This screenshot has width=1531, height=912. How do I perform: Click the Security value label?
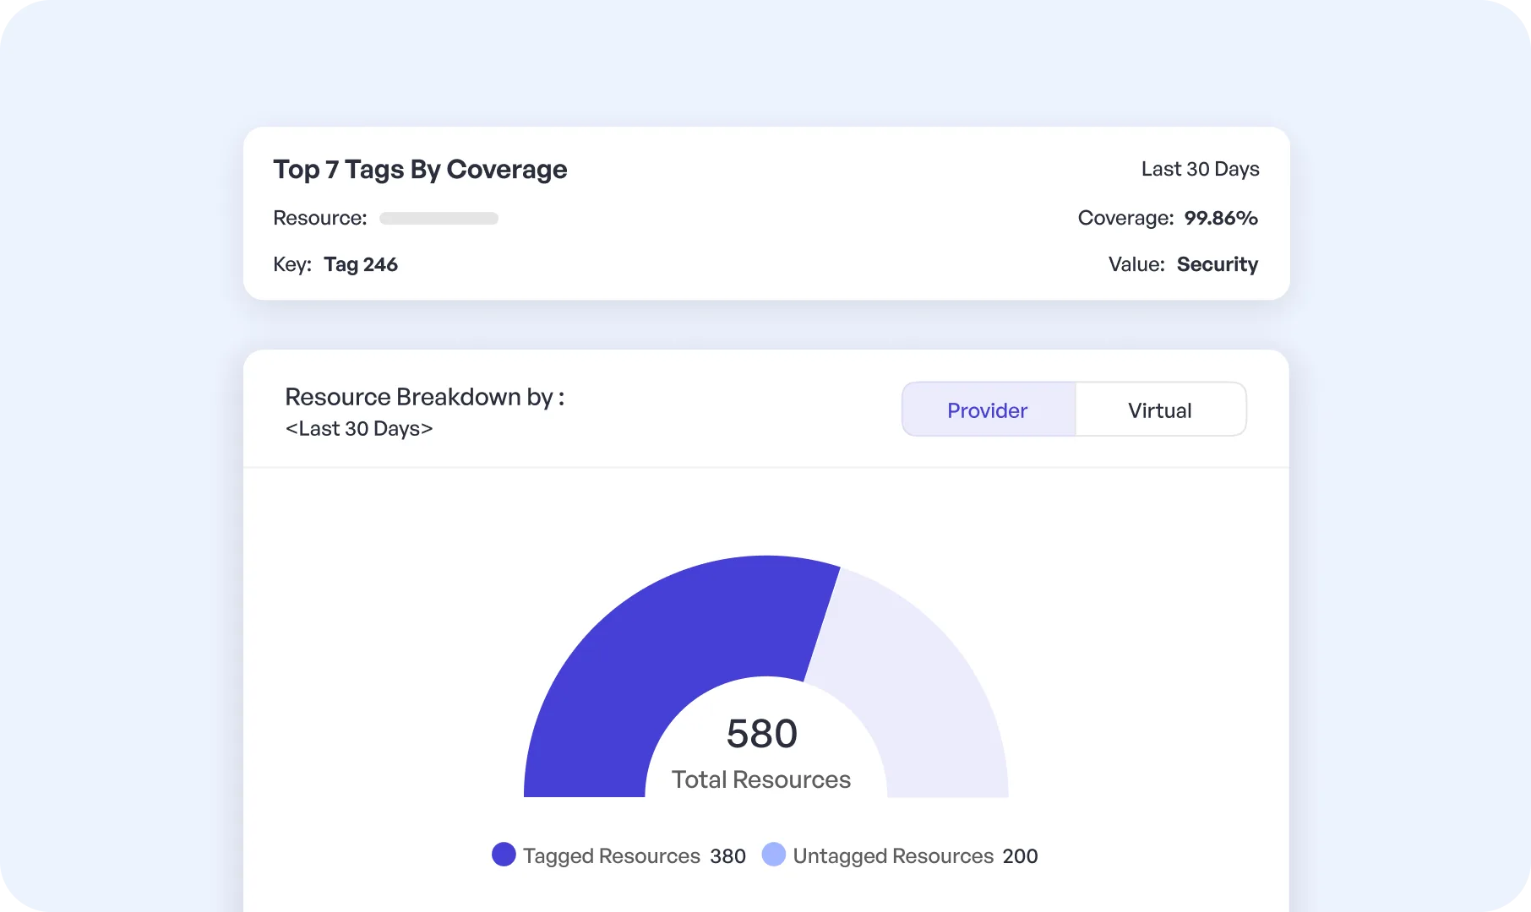1218,264
